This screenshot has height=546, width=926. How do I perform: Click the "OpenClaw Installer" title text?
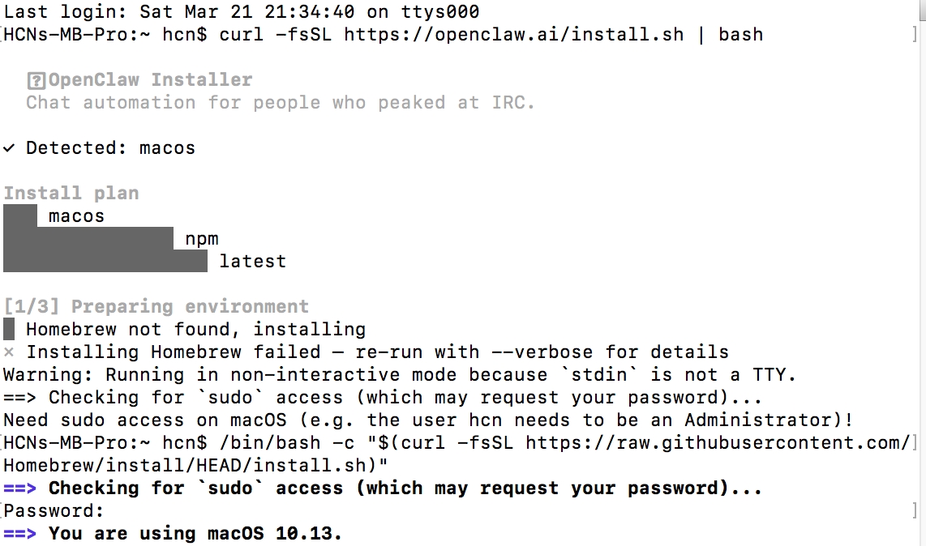click(150, 80)
